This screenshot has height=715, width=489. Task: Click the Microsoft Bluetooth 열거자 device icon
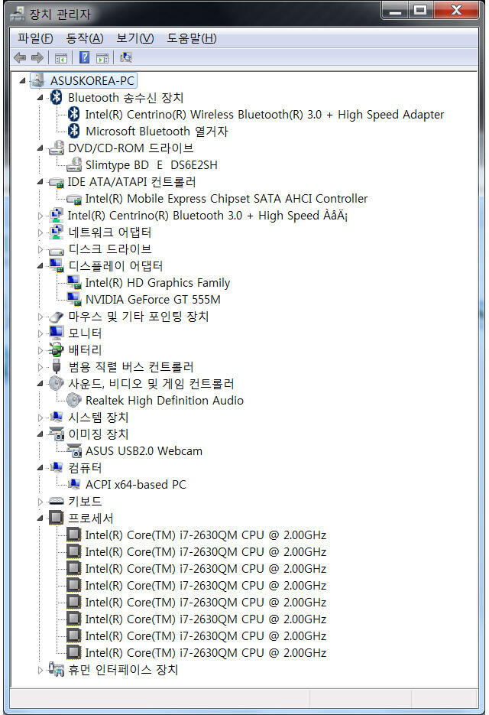74,132
